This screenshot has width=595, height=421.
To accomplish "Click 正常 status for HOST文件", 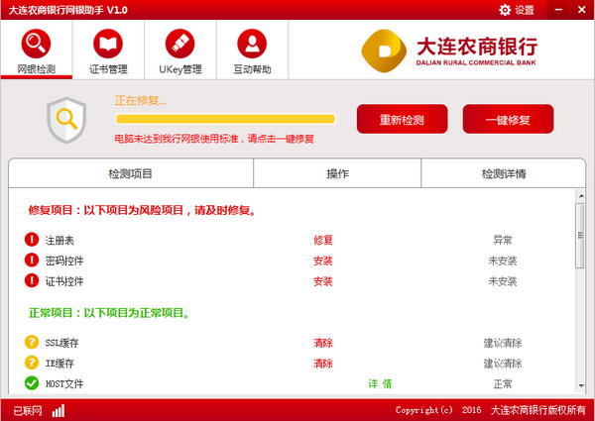I will tap(503, 384).
